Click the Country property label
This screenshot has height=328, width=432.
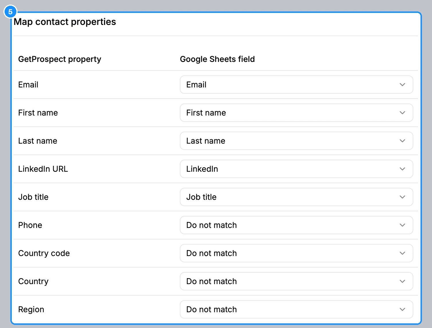[33, 281]
